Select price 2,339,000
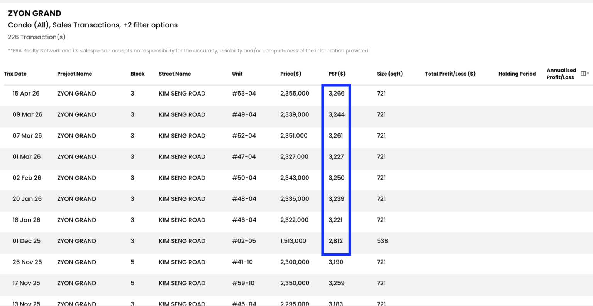The image size is (593, 306). [295, 114]
